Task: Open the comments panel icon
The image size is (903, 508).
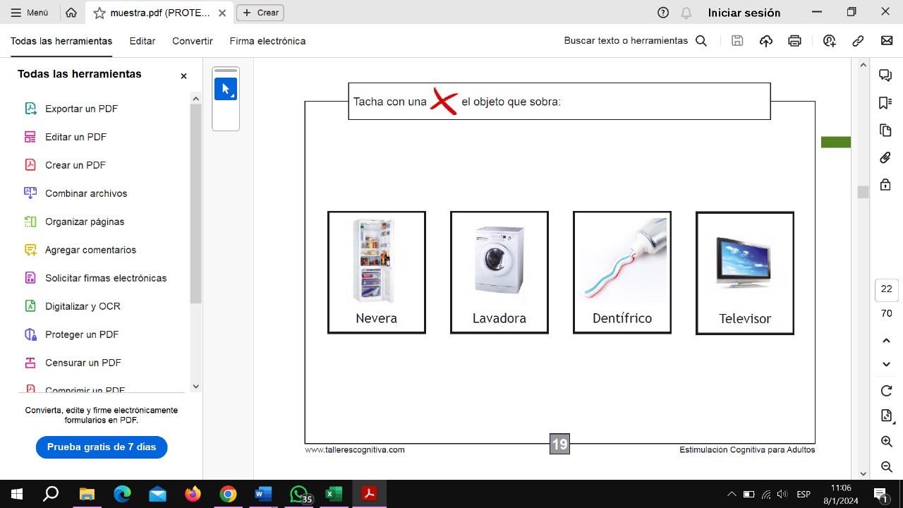Action: [885, 75]
